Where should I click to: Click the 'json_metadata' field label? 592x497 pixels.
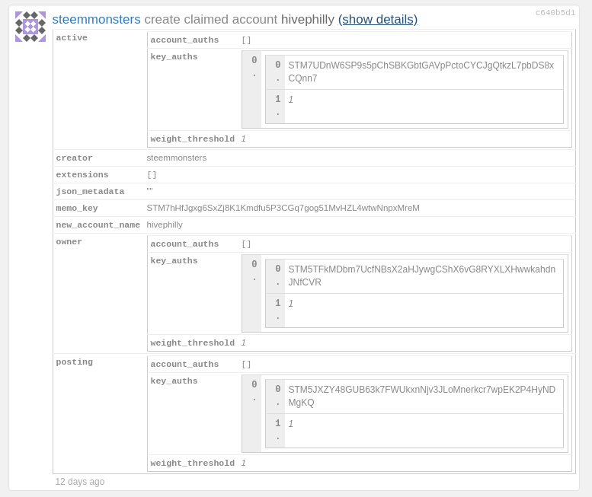90,192
